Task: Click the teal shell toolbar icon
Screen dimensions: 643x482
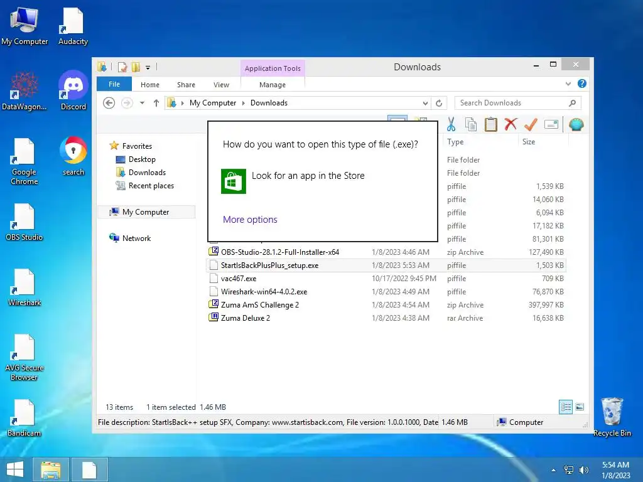Action: click(576, 124)
